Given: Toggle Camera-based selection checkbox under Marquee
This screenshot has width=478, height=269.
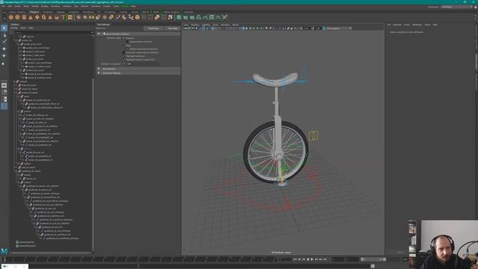Looking at the screenshot, I should click(x=128, y=42).
